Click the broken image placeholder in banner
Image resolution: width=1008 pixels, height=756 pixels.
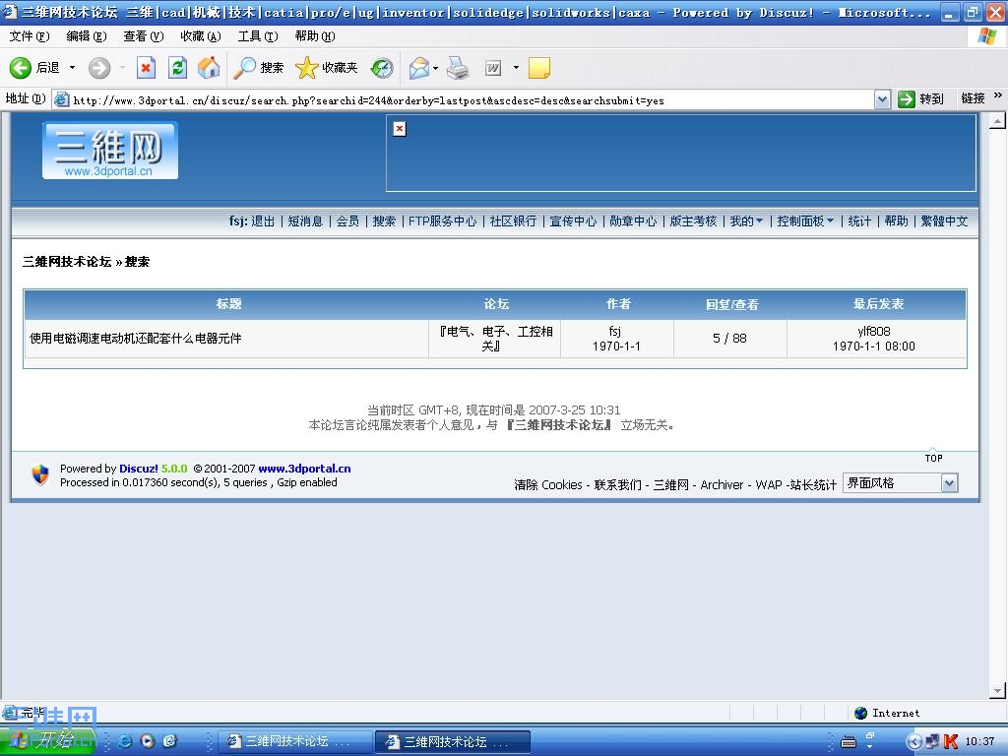pyautogui.click(x=400, y=129)
